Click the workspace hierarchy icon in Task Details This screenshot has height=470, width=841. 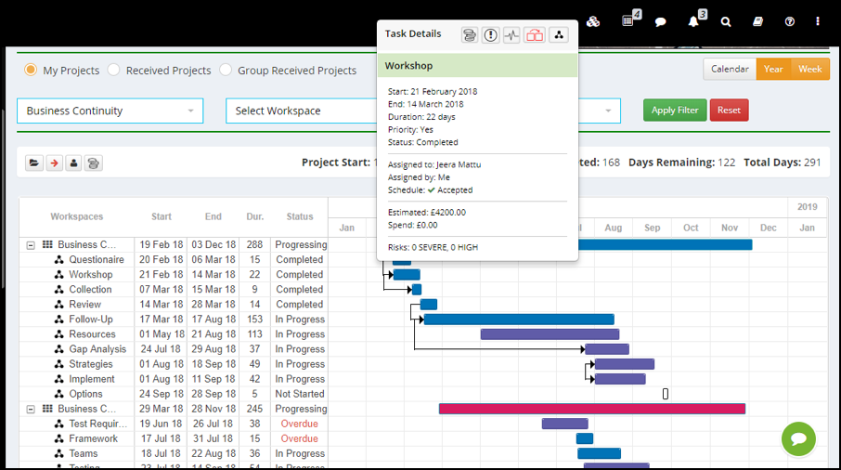559,35
